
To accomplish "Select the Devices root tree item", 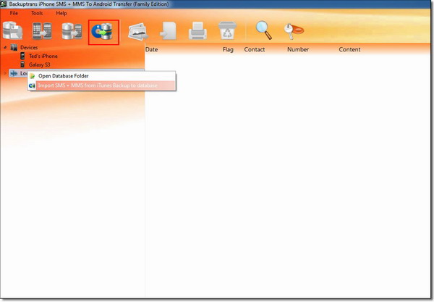I will [29, 47].
